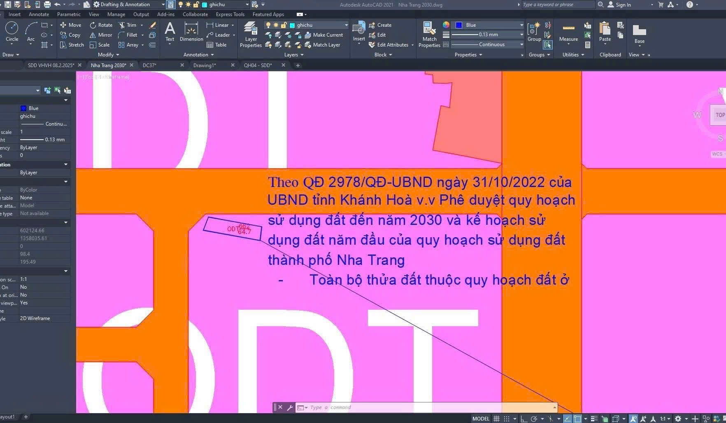Open the Continuous linetype dropdown
The height and width of the screenshot is (423, 726).
[521, 44]
